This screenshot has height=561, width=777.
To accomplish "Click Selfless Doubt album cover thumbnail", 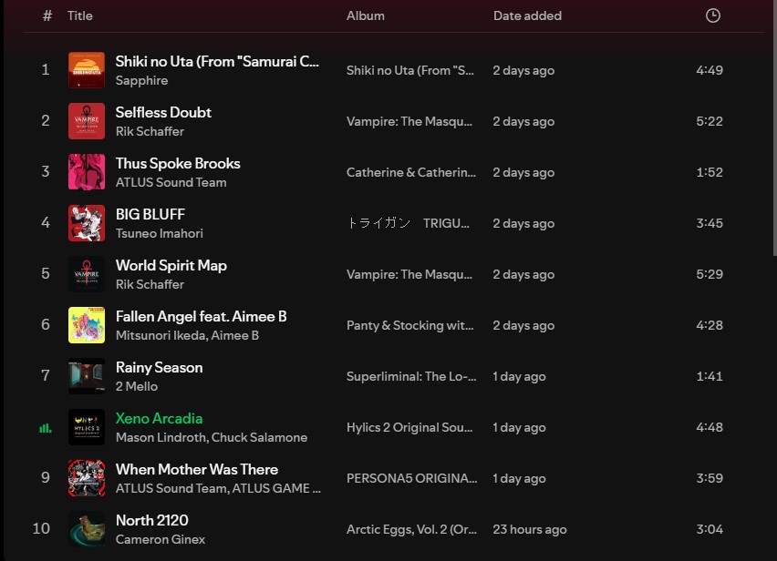I will click(x=87, y=121).
